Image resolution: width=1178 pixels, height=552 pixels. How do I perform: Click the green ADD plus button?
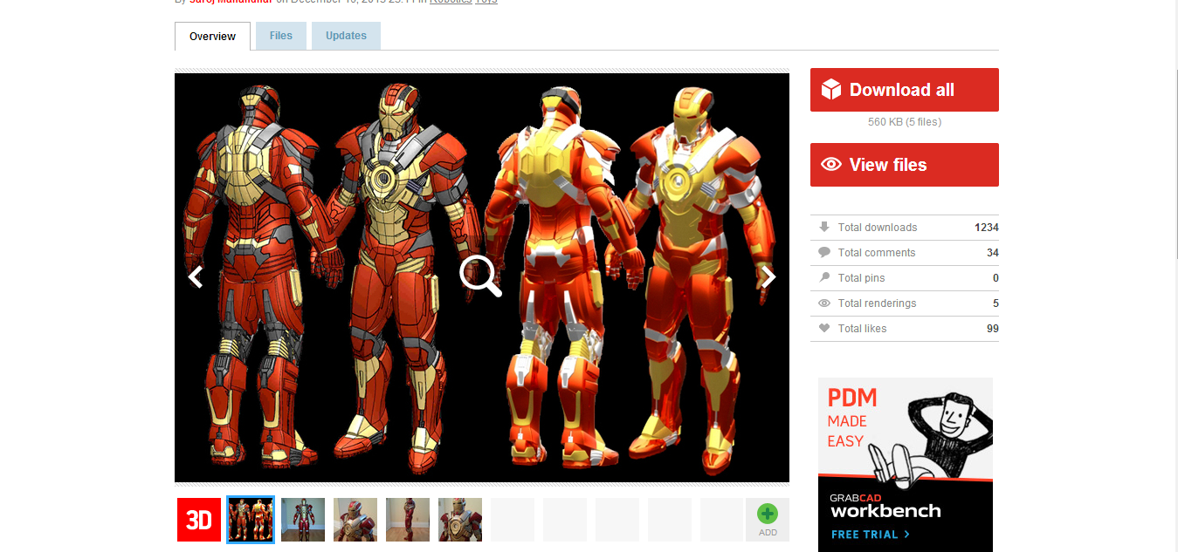[x=768, y=520]
